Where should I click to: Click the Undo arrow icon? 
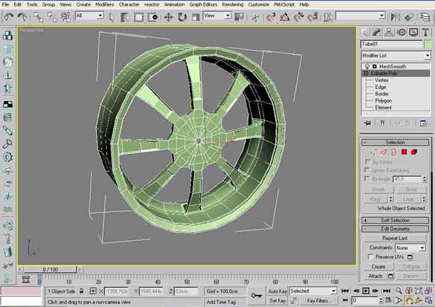coord(9,17)
